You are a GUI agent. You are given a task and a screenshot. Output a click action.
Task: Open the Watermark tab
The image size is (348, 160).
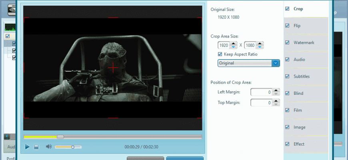306,43
